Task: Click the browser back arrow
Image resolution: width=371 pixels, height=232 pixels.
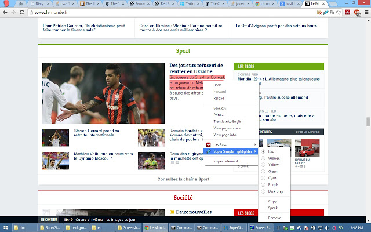Action: tap(5, 12)
